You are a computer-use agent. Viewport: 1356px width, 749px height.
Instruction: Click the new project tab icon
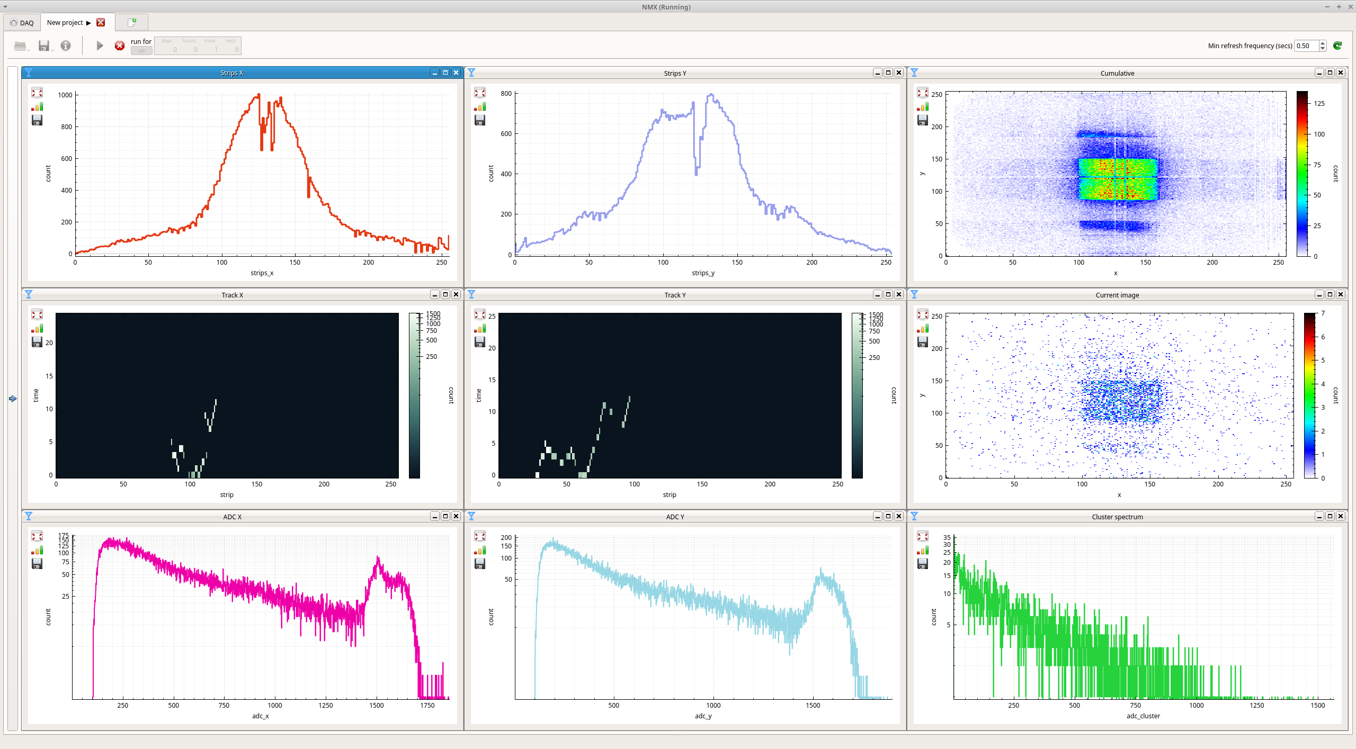pyautogui.click(x=132, y=22)
